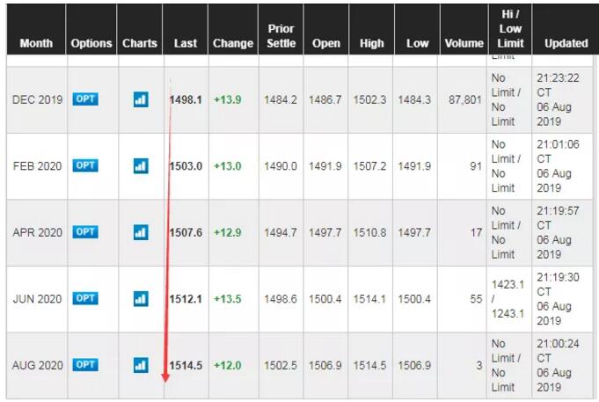Viewport: 599px width, 402px height.
Task: Open the chart icon for JUN 2020
Action: (x=141, y=299)
